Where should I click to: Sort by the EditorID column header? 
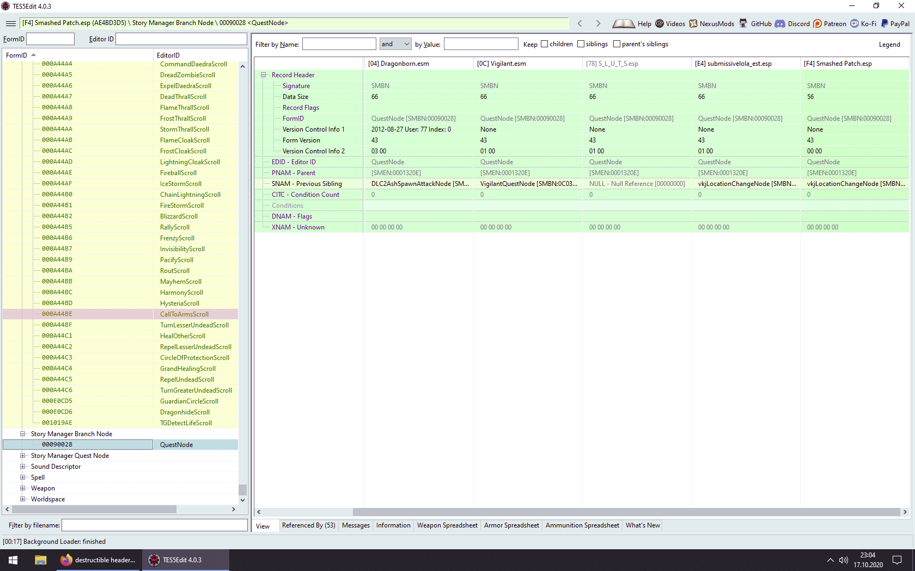tap(196, 55)
